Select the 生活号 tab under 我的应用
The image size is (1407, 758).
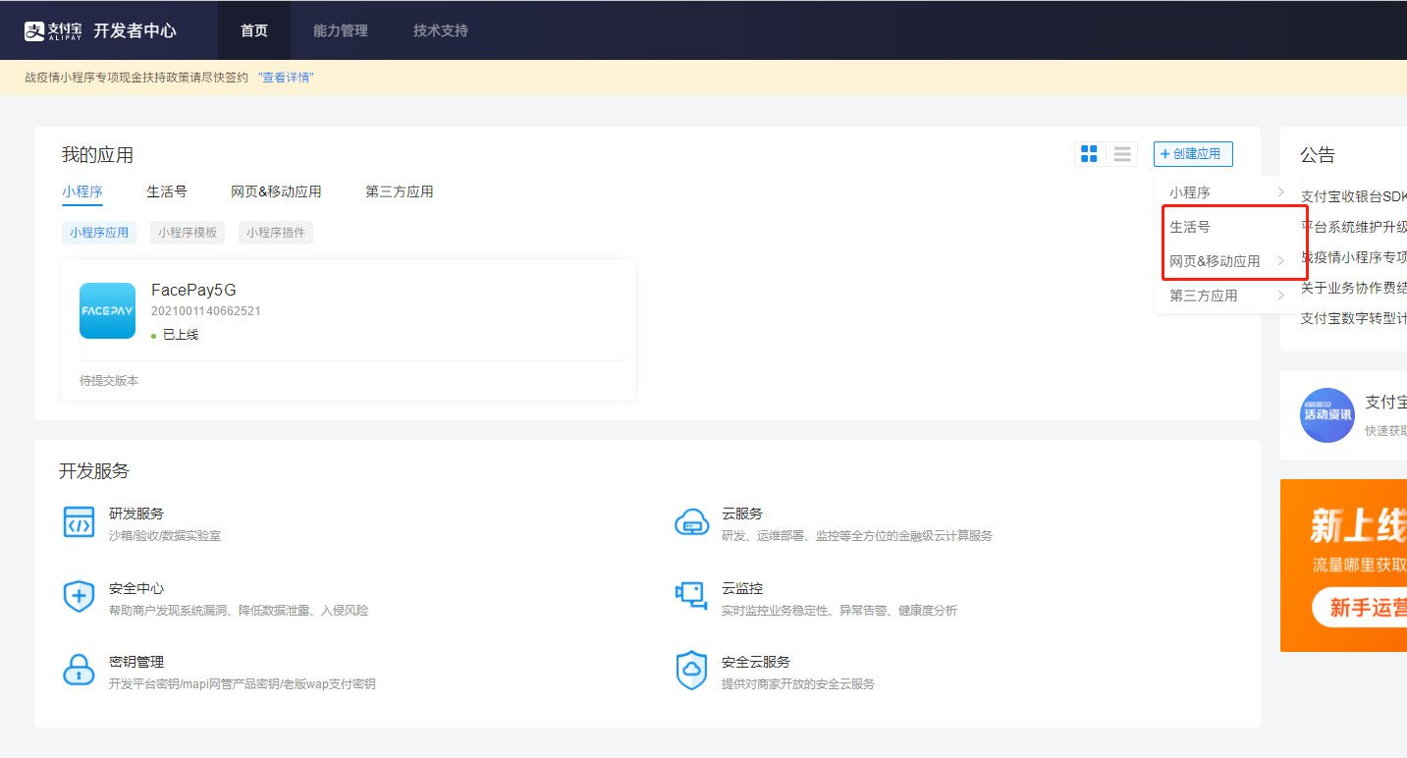point(167,191)
